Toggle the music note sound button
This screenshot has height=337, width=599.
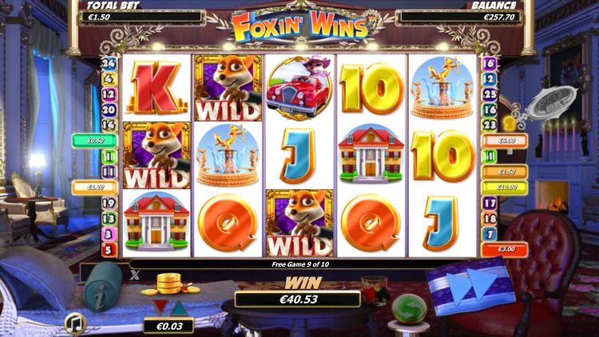[75, 324]
